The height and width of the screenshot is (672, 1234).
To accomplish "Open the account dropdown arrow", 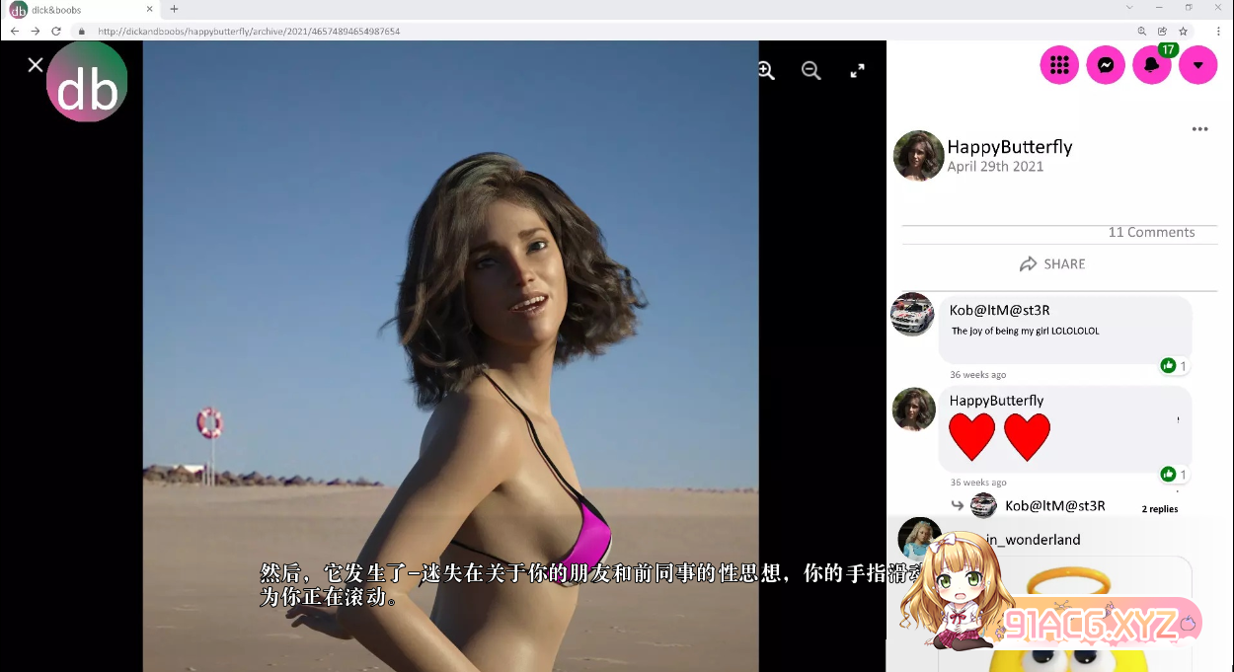I will pos(1197,64).
